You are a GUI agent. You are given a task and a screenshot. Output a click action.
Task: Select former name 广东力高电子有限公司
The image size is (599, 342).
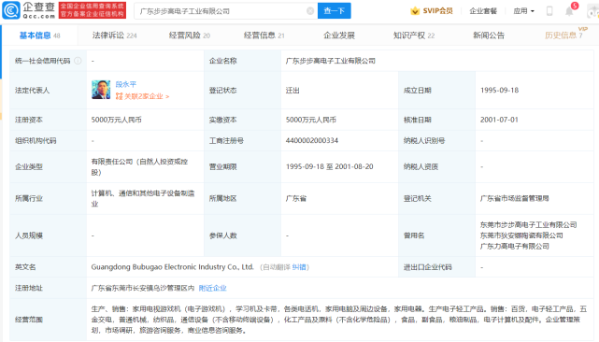point(515,246)
